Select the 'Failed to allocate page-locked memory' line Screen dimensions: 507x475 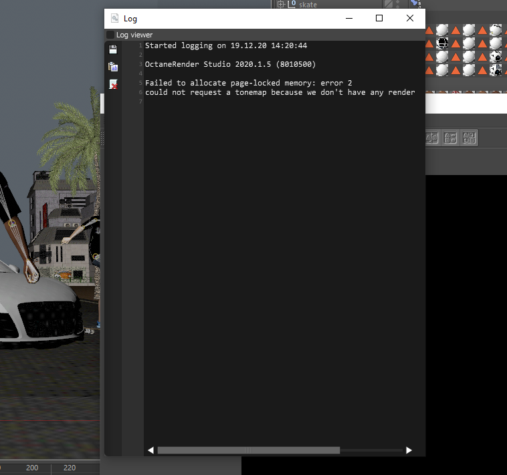click(248, 83)
